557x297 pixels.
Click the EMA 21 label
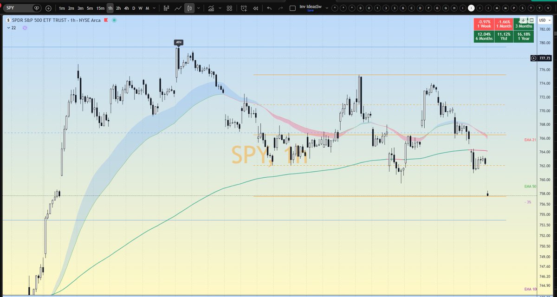(x=530, y=140)
